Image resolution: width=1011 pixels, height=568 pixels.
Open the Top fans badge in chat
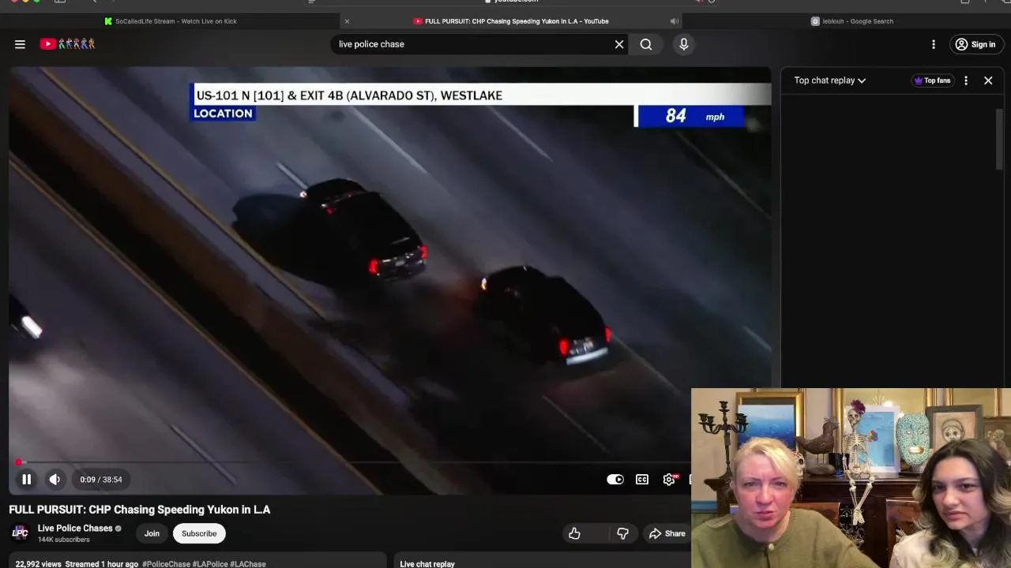click(932, 80)
